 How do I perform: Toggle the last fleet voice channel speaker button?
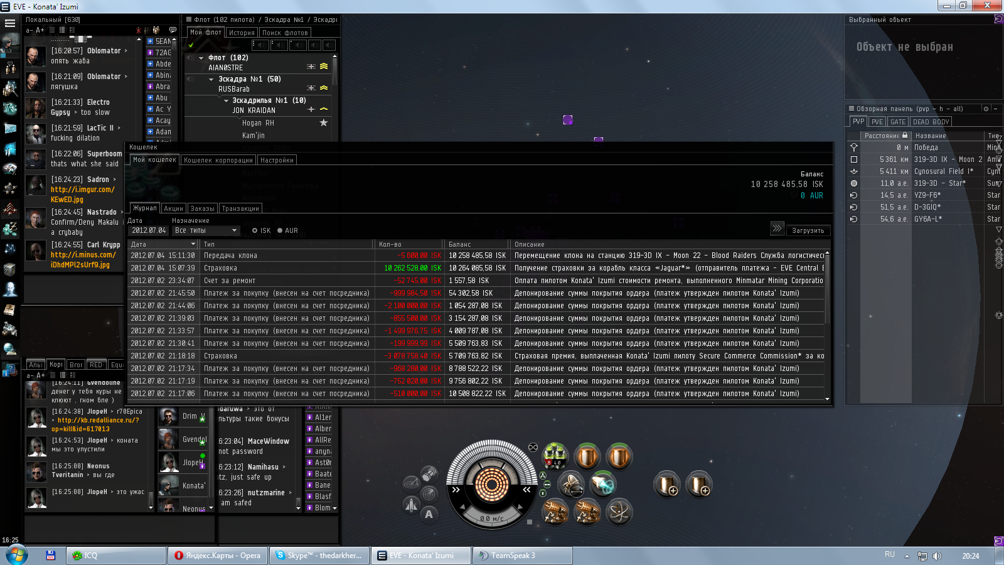click(x=329, y=45)
